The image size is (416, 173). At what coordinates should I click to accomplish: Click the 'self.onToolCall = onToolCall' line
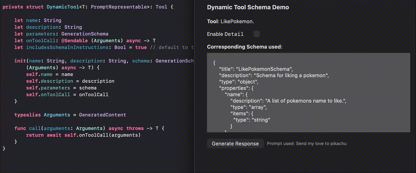tap(67, 94)
